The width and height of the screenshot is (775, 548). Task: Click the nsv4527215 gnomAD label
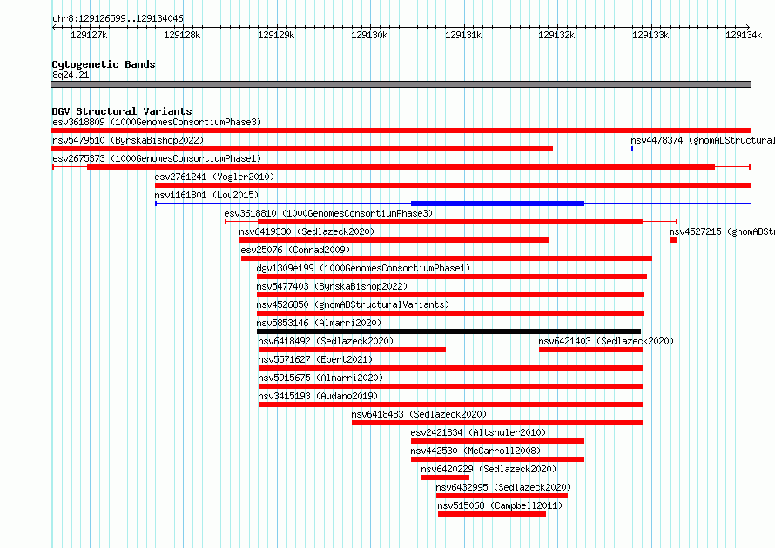(722, 231)
